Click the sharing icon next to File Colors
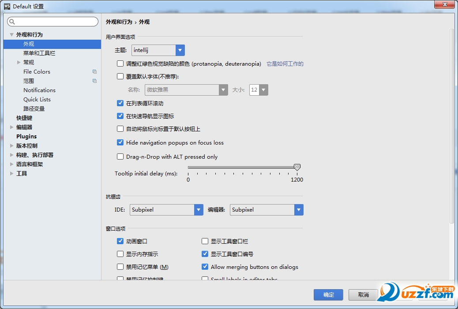The image size is (458, 309). pos(94,71)
